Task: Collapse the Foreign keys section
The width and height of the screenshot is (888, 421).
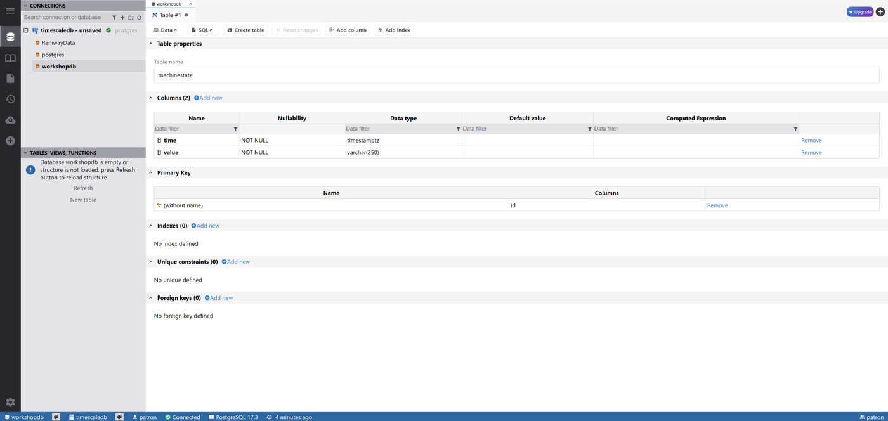Action: point(150,297)
